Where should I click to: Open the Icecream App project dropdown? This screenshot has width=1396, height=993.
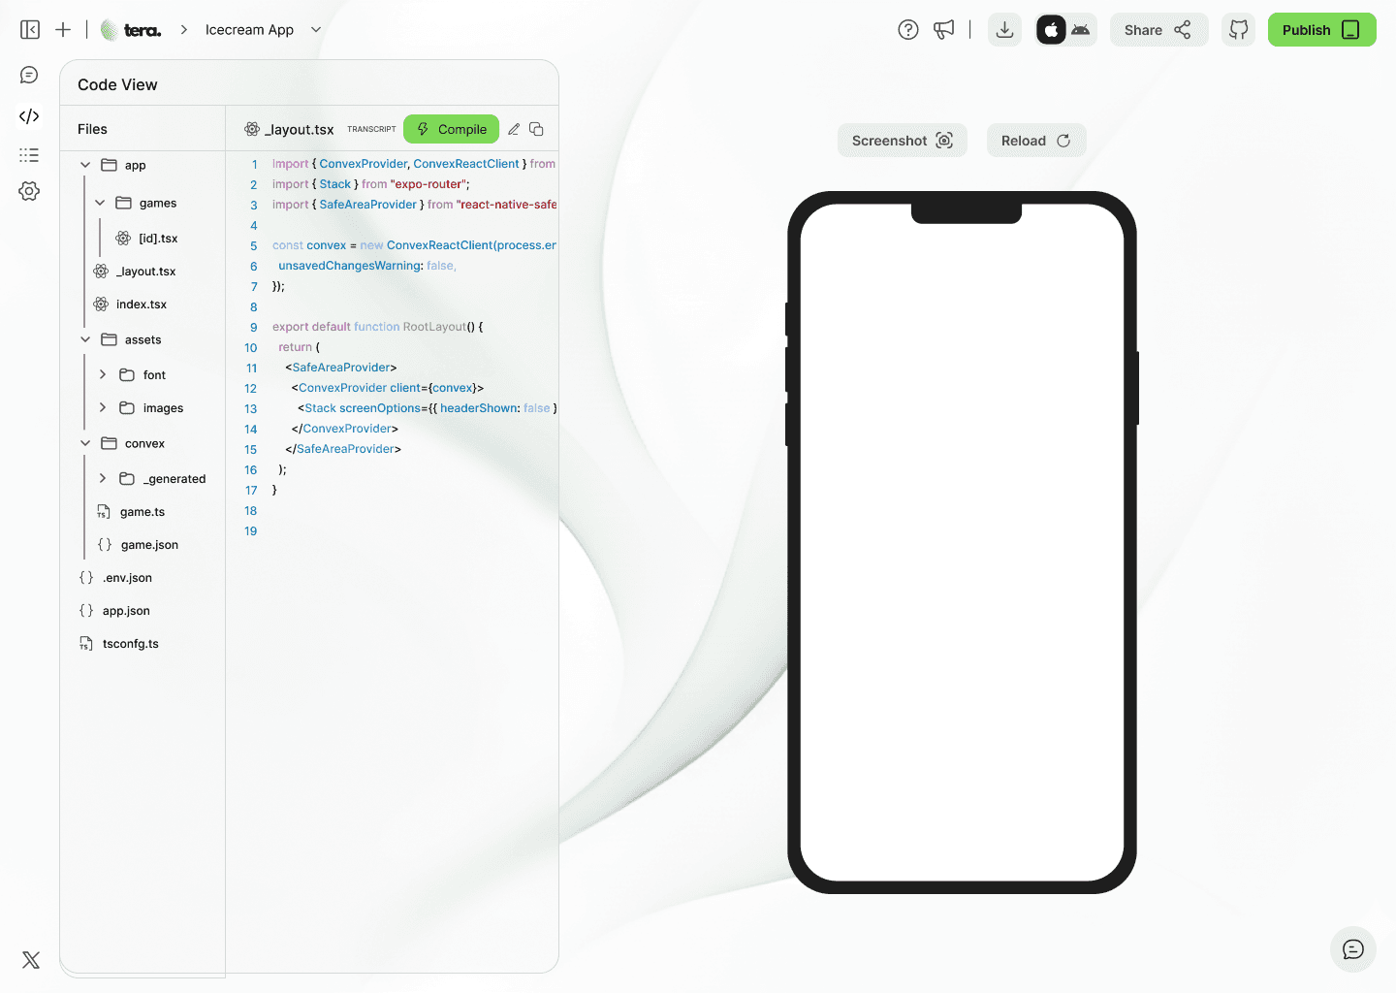263,30
